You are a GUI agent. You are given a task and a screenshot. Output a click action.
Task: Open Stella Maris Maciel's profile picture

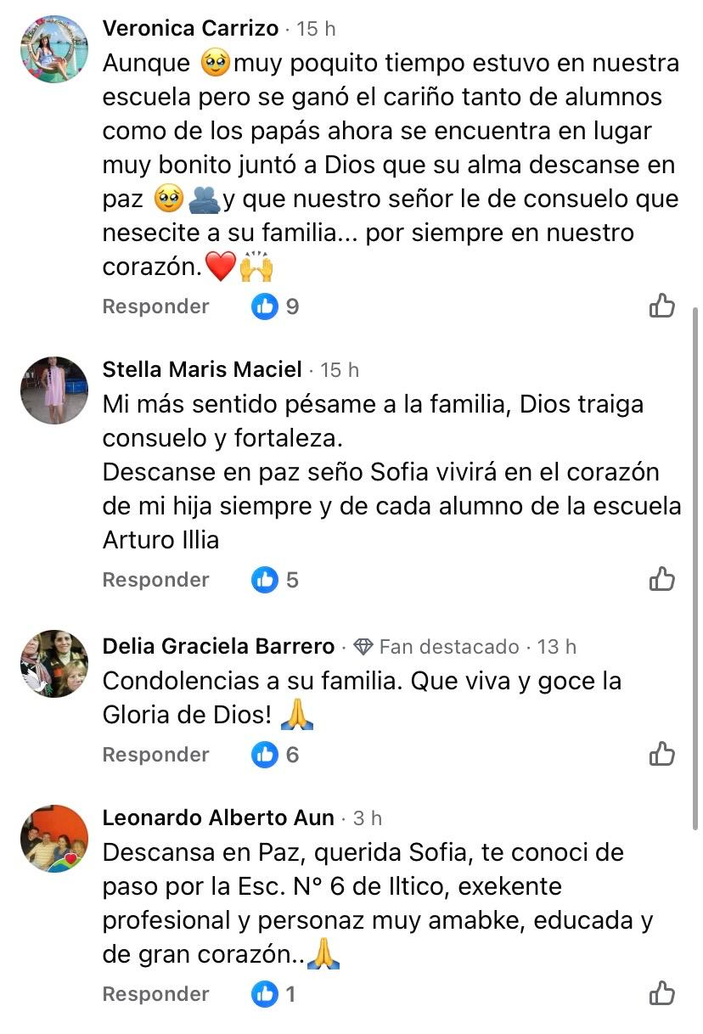pyautogui.click(x=54, y=390)
